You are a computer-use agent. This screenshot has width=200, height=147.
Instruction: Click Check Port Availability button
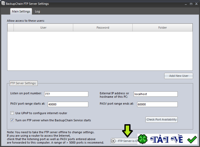(x=162, y=119)
